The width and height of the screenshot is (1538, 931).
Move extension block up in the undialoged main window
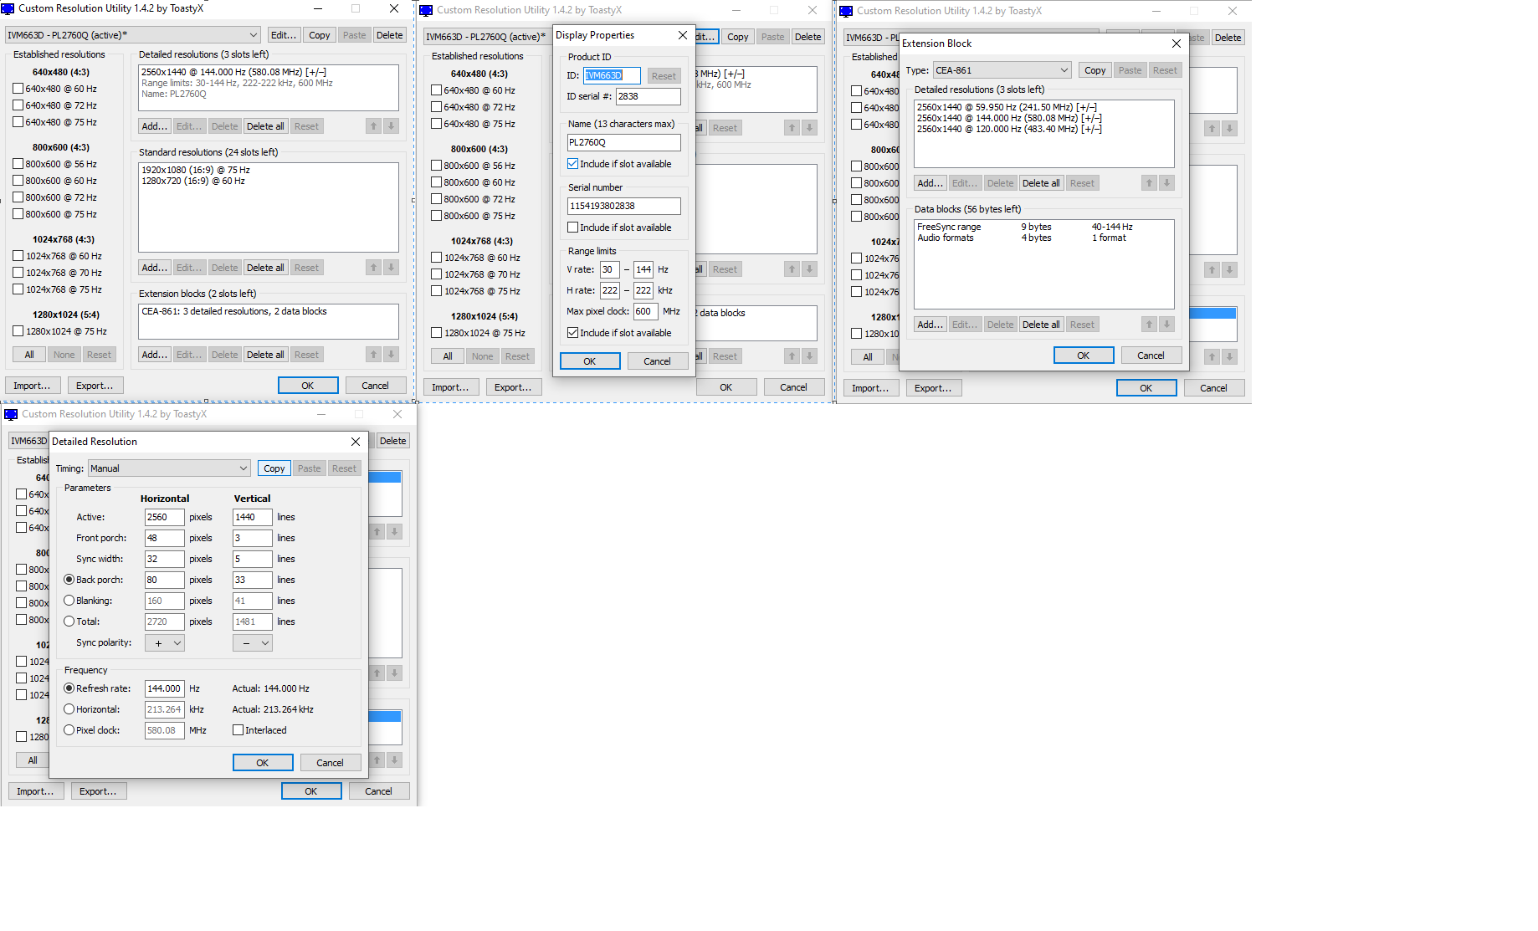click(373, 355)
